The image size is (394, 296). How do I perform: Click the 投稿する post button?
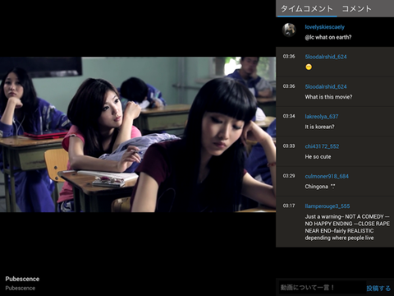tap(378, 288)
